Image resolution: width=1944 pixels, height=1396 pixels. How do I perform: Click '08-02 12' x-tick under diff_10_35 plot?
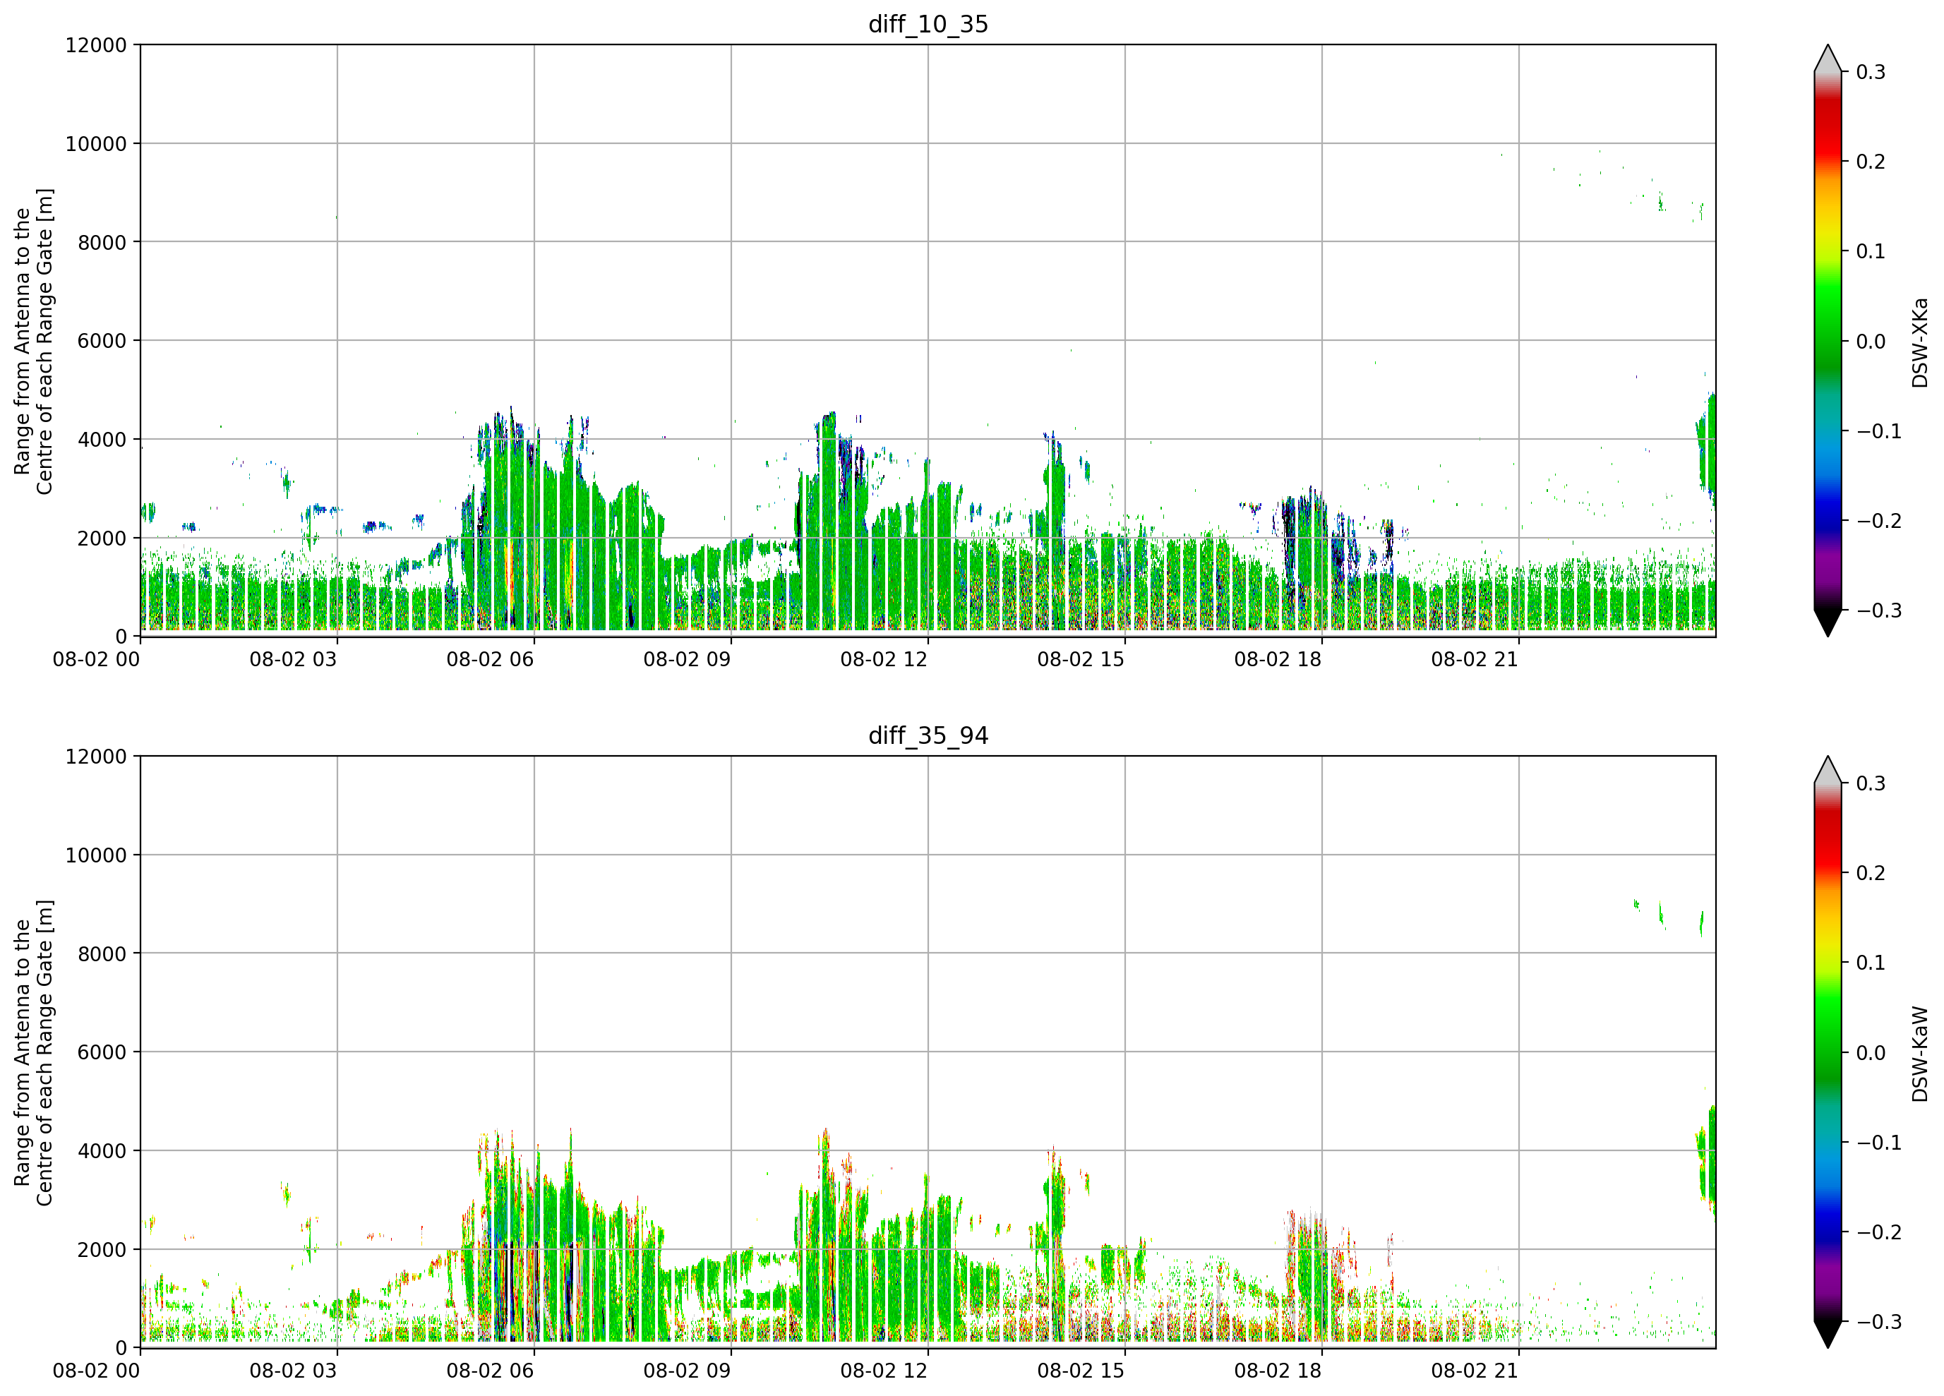click(x=884, y=659)
